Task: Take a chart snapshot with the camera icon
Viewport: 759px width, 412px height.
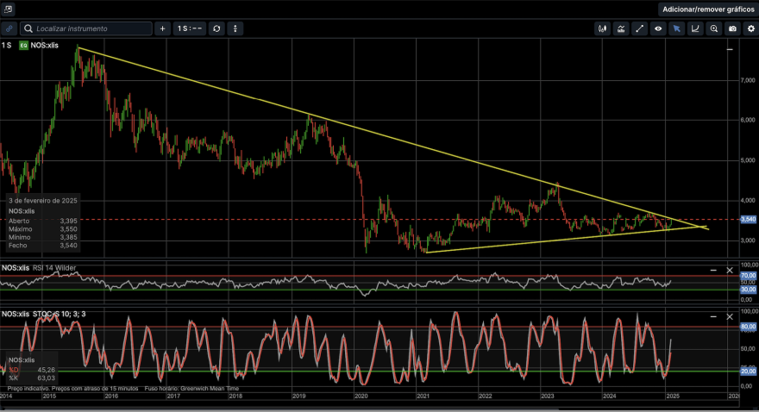Action: (x=732, y=28)
